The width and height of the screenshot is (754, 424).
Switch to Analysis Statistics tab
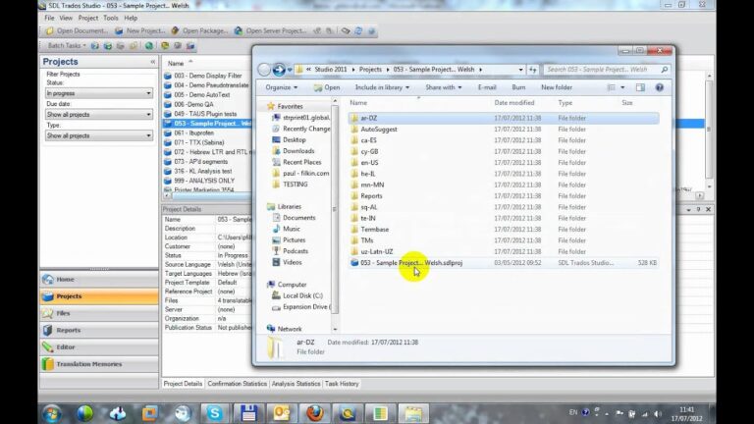tap(296, 384)
